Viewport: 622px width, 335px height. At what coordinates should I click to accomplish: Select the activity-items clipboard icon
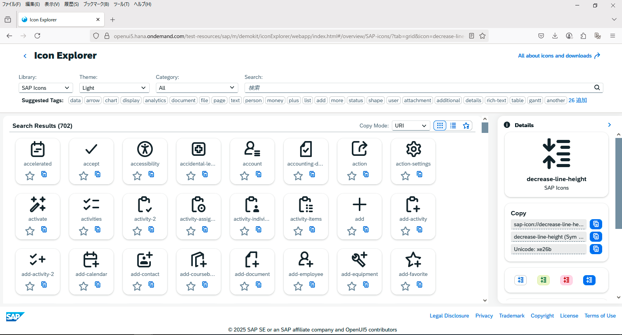306,204
